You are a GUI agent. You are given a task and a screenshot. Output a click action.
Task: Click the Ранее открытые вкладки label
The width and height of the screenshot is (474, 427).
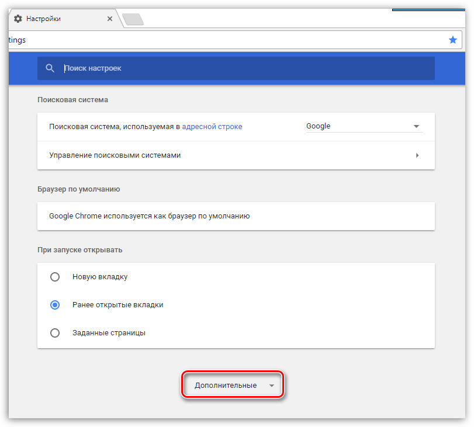point(118,305)
